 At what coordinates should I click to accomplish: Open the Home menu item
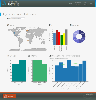click(70, 3)
